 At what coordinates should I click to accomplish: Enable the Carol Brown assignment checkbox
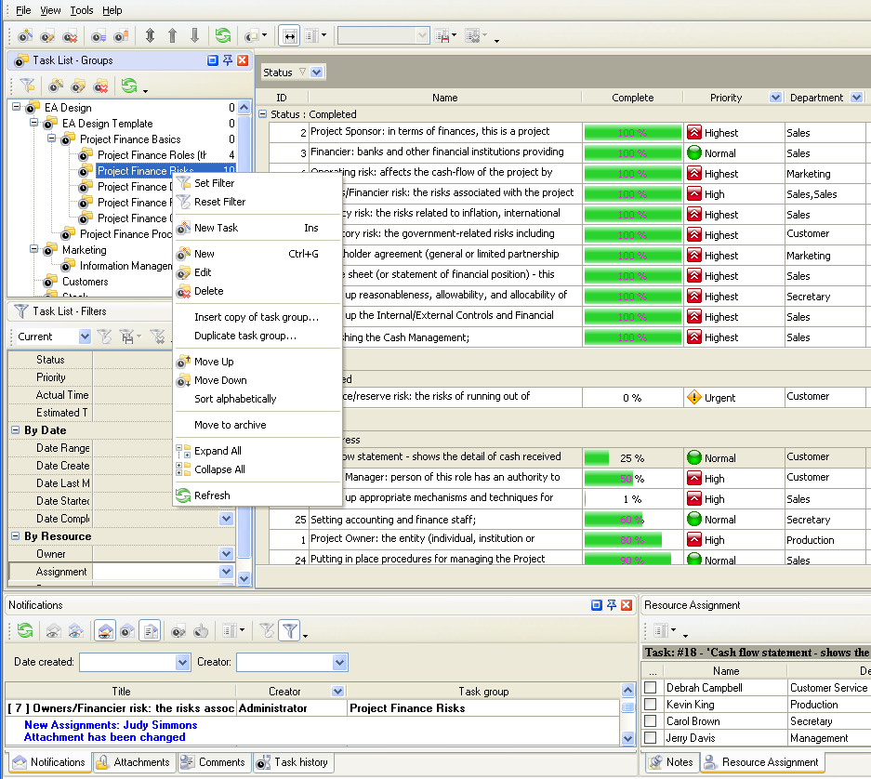[651, 721]
